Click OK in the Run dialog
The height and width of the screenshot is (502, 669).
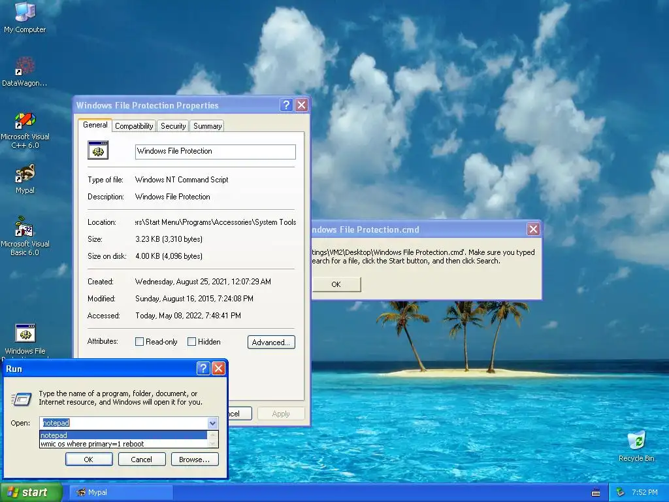(x=89, y=460)
